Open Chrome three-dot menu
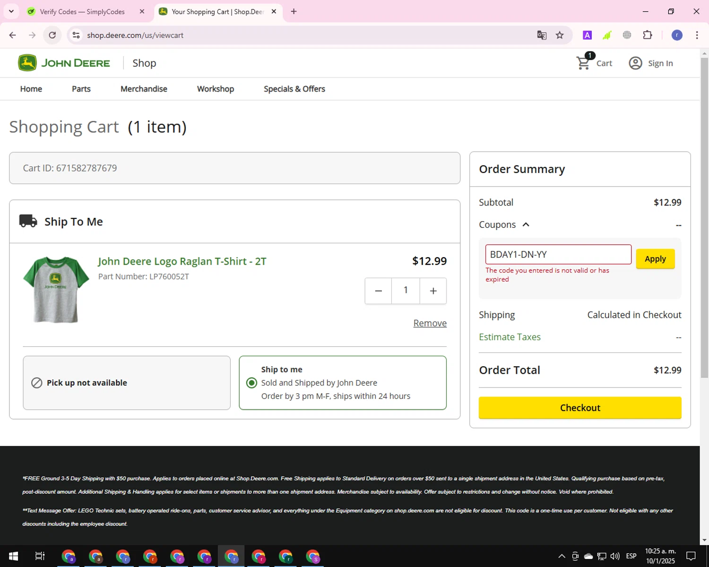Viewport: 709px width, 567px height. click(697, 35)
